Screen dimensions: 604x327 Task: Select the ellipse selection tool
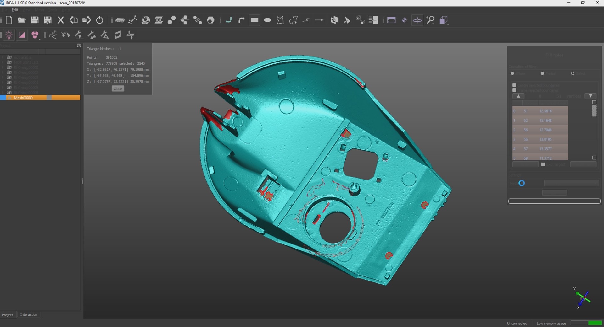point(267,20)
